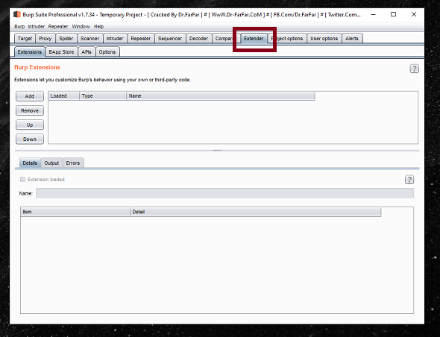The image size is (440, 337).
Task: Switch to the Output tab
Action: [51, 163]
